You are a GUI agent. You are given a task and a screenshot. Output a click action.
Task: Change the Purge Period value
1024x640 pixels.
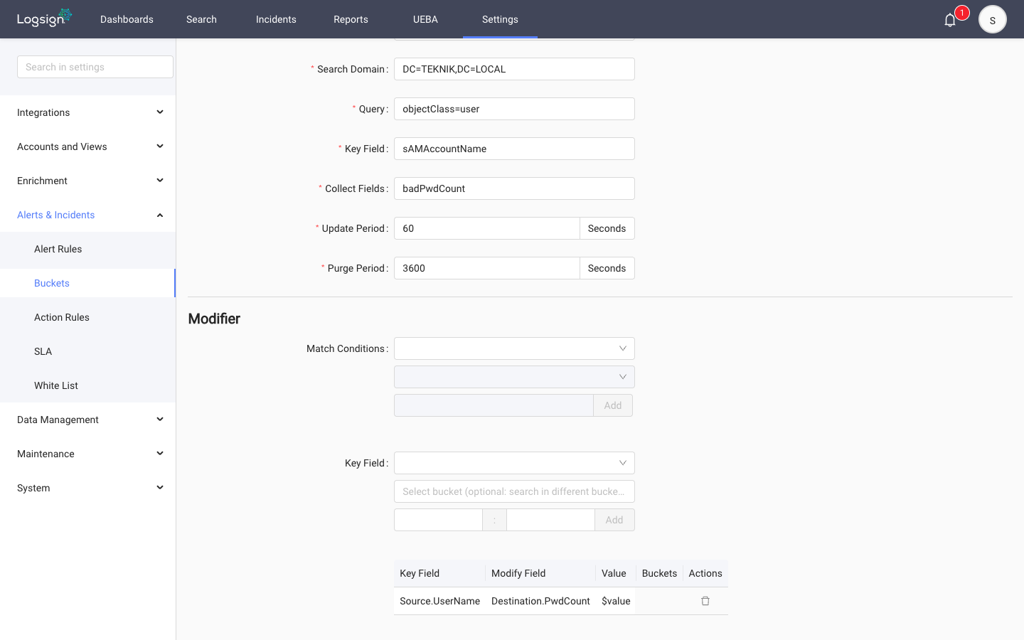pyautogui.click(x=487, y=268)
